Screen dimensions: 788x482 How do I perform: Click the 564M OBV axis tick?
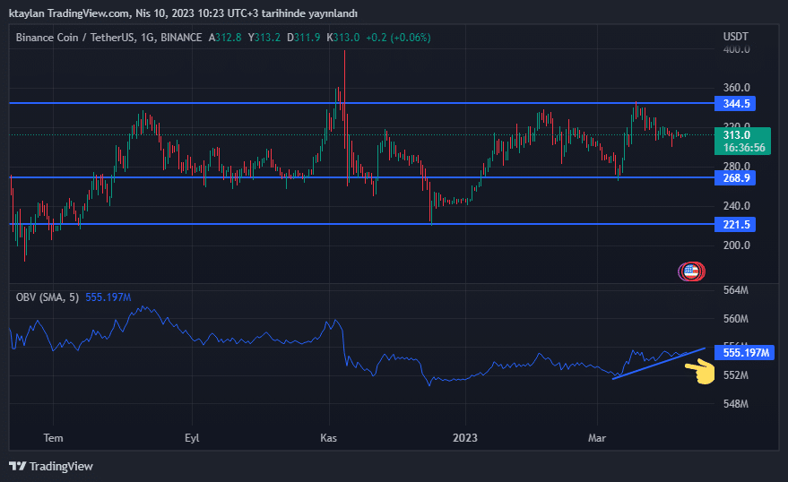pos(736,290)
